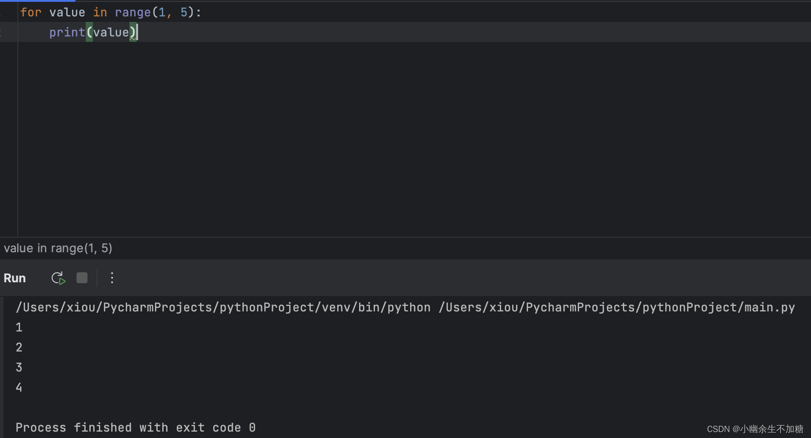Click the console output line '3'

pyautogui.click(x=19, y=367)
